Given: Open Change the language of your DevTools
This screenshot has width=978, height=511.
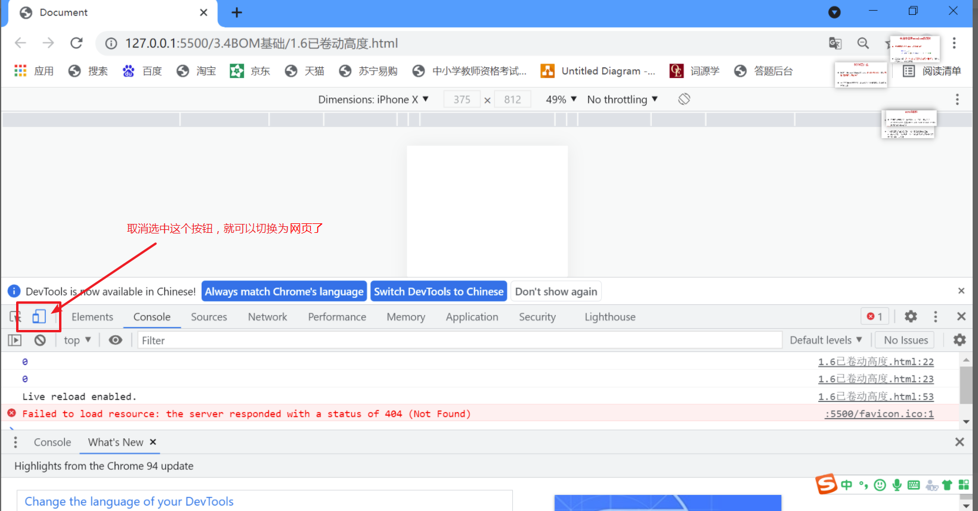Looking at the screenshot, I should tap(129, 501).
